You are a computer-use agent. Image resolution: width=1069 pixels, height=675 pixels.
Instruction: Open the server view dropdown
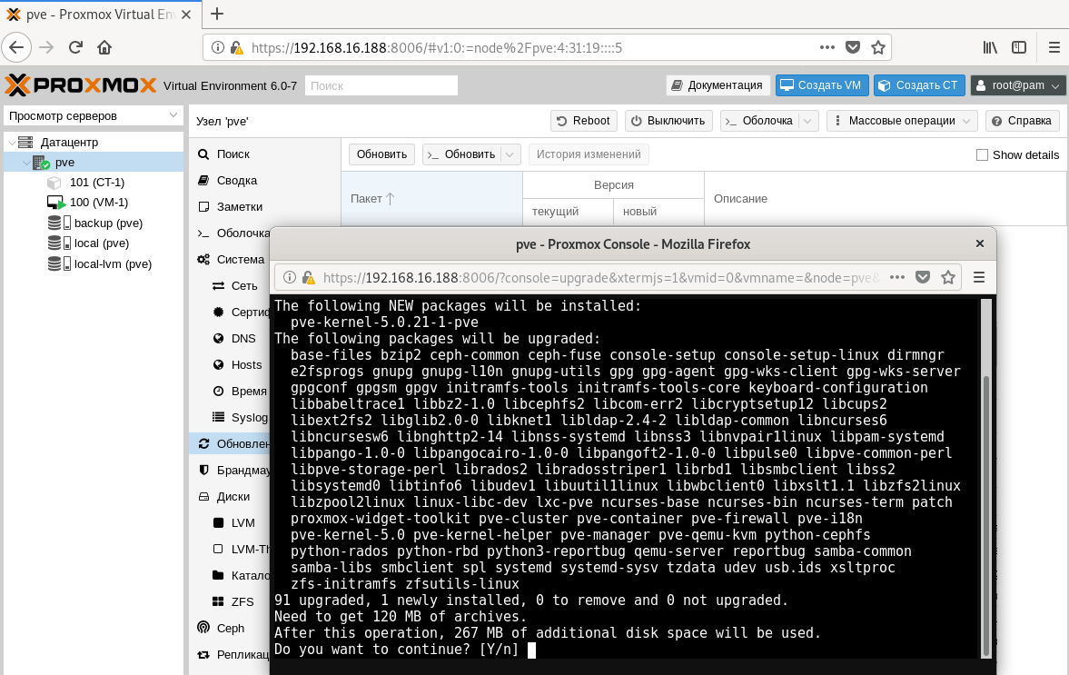[94, 115]
